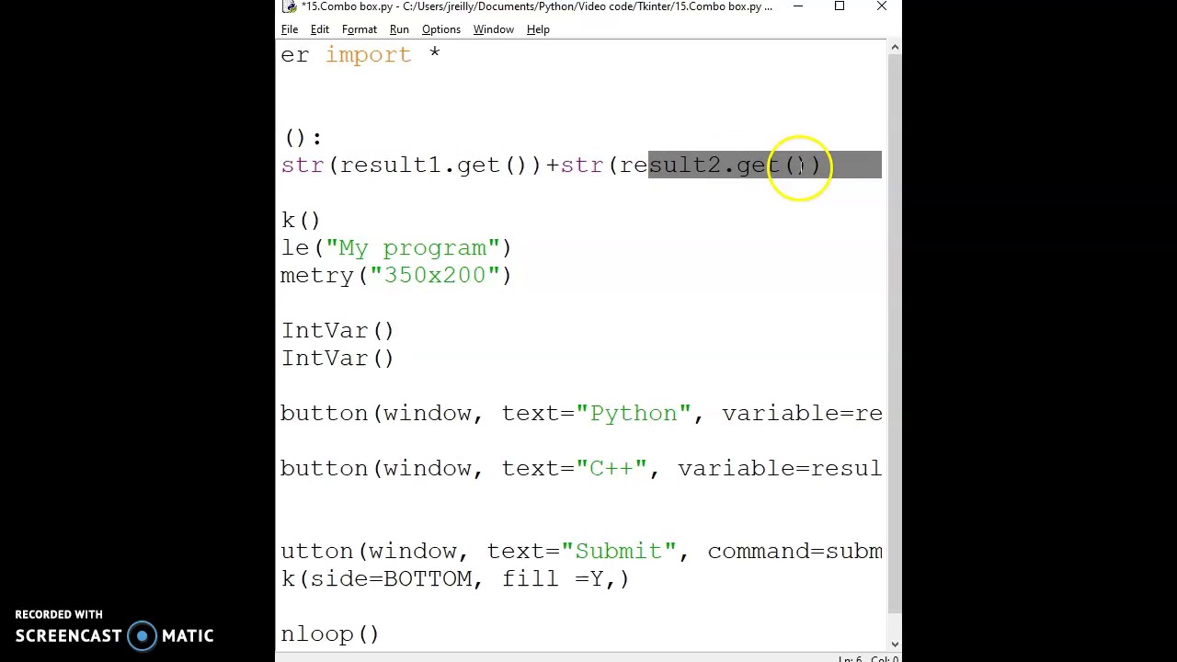The image size is (1177, 662).
Task: Click the nloop() last line
Action: [x=330, y=634]
